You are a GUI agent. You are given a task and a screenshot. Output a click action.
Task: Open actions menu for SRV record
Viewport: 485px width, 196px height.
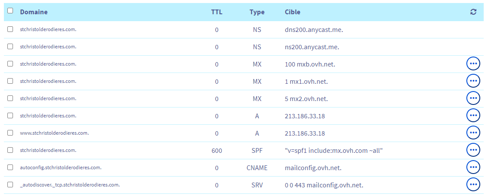point(473,185)
